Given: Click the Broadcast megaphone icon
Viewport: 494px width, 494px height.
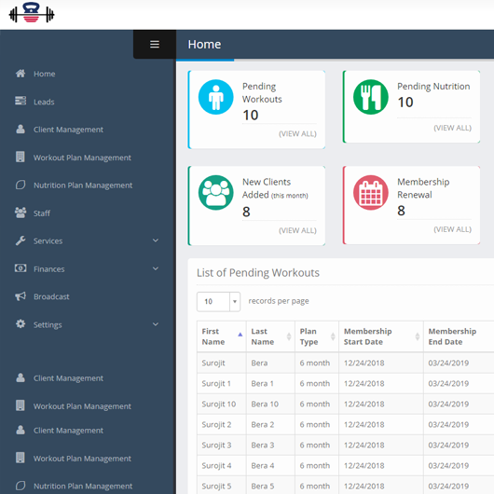Looking at the screenshot, I should pos(21,296).
